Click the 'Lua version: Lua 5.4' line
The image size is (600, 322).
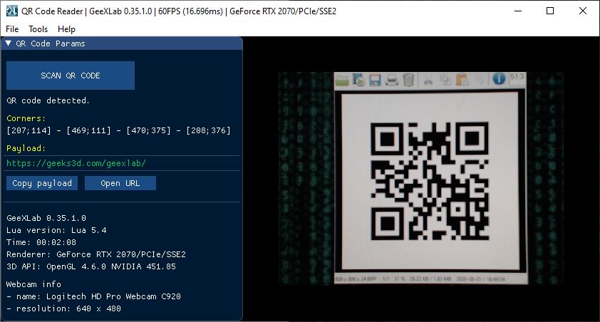[56, 230]
